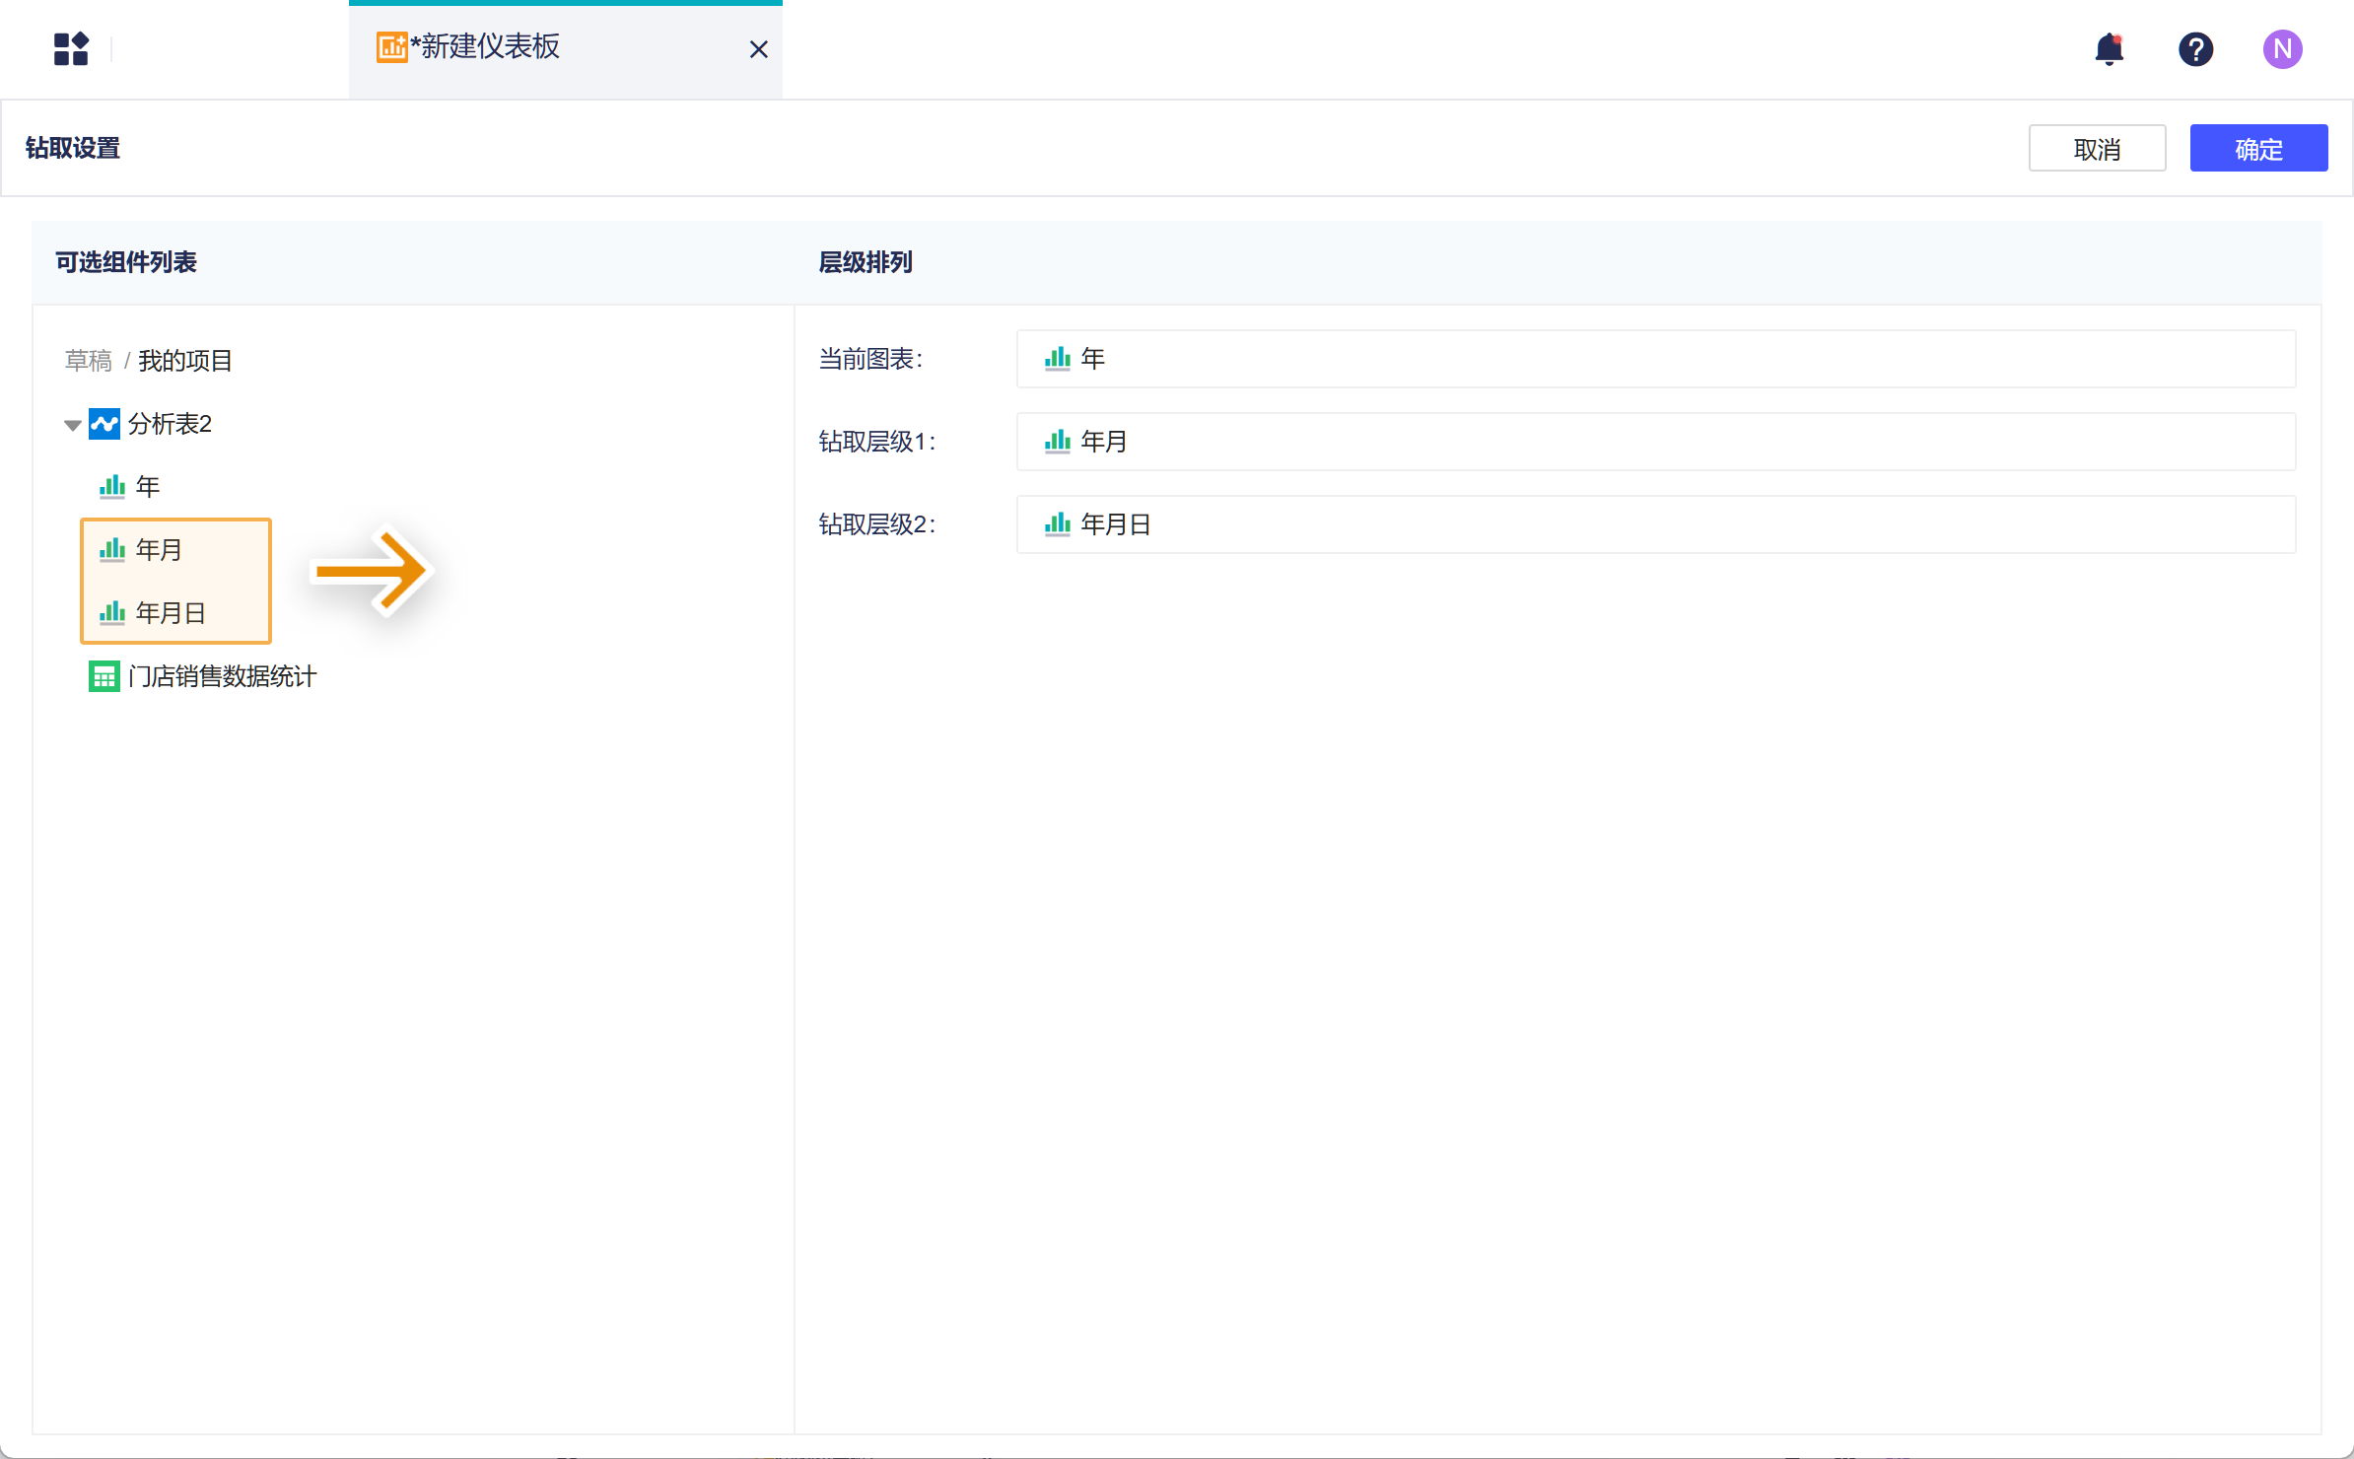
Task: Click the 我的项目 breadcrumb
Action: (184, 361)
